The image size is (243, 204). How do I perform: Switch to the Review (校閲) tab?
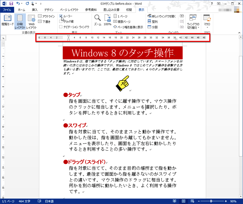(129, 10)
